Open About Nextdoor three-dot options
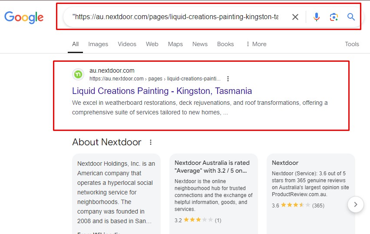370x234 pixels. coord(151,142)
